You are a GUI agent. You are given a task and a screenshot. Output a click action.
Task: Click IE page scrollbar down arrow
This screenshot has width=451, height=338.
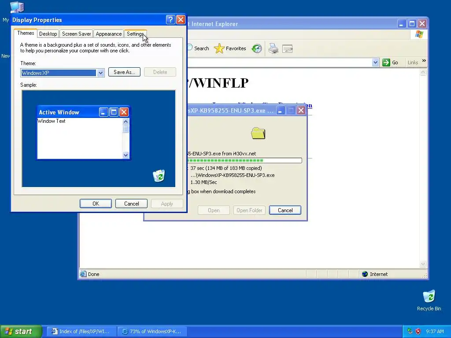pyautogui.click(x=423, y=264)
